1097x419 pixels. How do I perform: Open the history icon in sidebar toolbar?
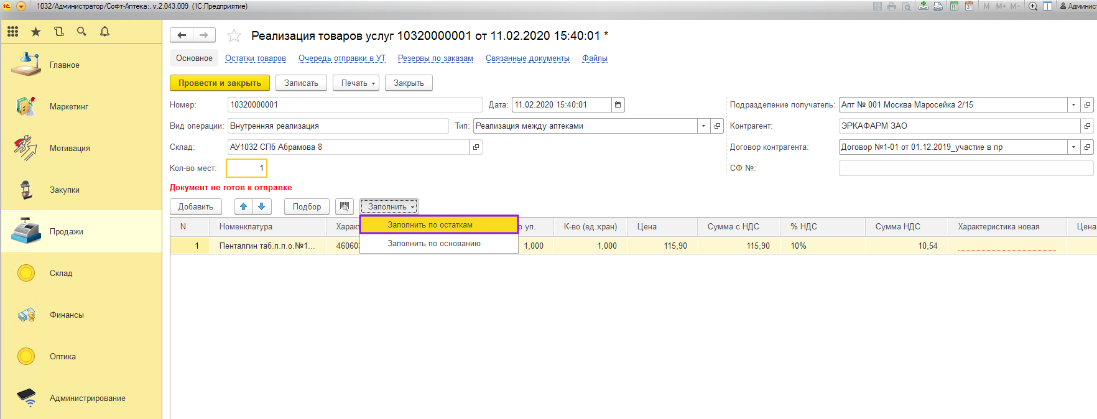click(59, 32)
